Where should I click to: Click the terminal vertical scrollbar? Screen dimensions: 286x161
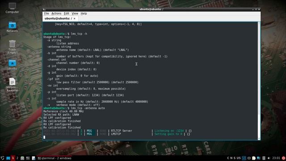pyautogui.click(x=259, y=81)
